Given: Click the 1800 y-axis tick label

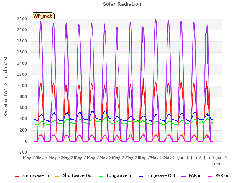Looking at the screenshot, I should click(22, 41).
